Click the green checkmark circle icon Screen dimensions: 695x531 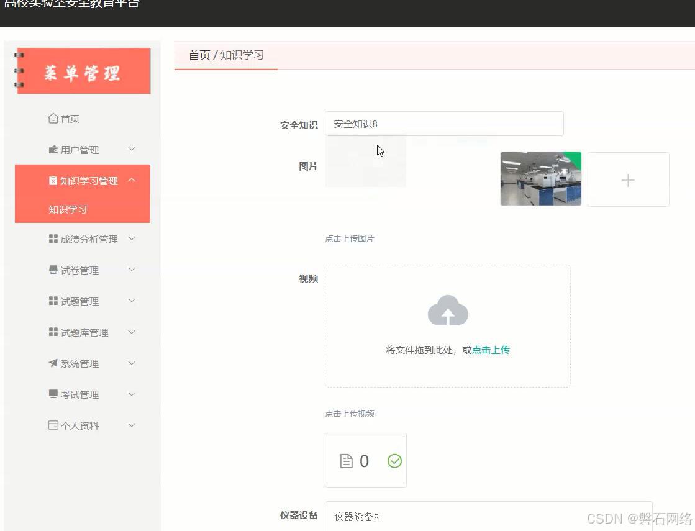pyautogui.click(x=394, y=461)
